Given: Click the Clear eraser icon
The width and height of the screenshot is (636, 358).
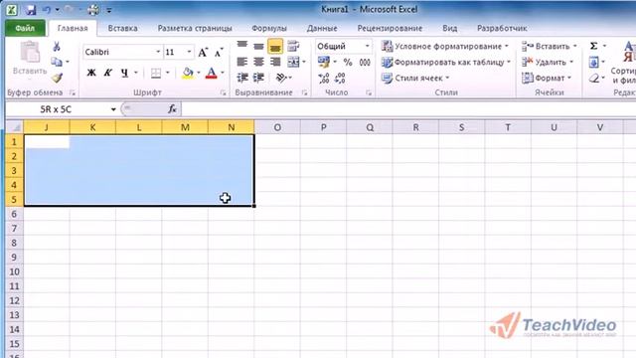Looking at the screenshot, I should click(594, 78).
